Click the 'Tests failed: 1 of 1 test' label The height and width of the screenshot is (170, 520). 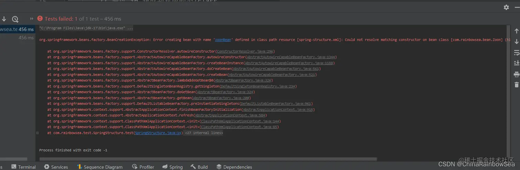coord(83,19)
